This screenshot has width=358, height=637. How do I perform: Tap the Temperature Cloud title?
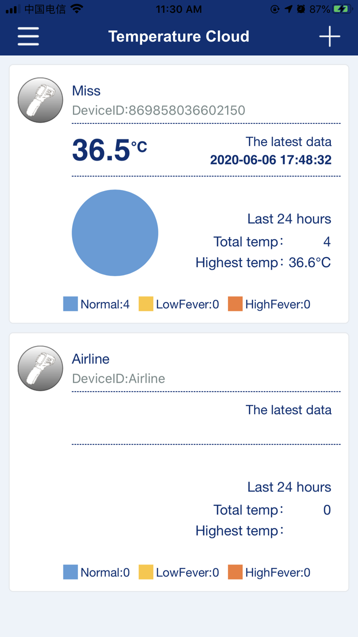[178, 36]
